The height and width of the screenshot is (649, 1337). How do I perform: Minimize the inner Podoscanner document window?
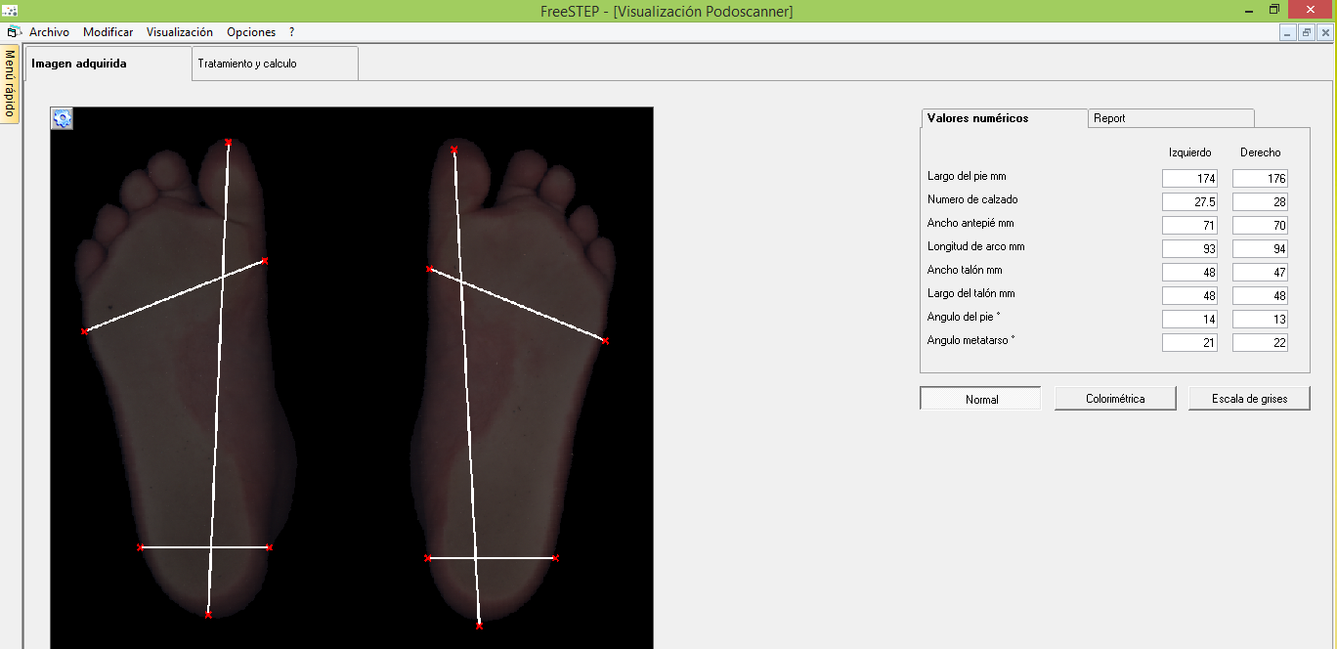pos(1288,32)
